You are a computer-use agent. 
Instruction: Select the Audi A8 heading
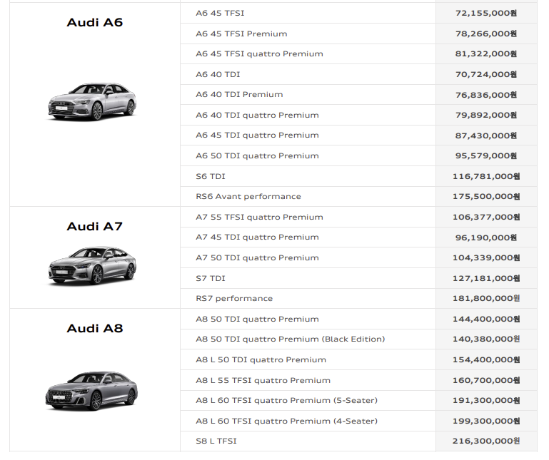95,329
